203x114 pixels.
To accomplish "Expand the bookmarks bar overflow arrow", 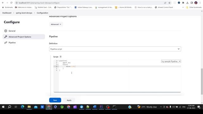I will (x=183, y=7).
